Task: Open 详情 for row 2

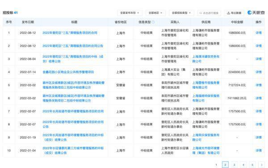Action: click(x=259, y=46)
